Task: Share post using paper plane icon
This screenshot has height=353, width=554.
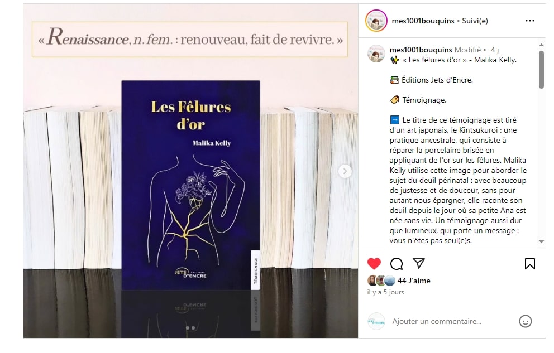Action: click(419, 263)
